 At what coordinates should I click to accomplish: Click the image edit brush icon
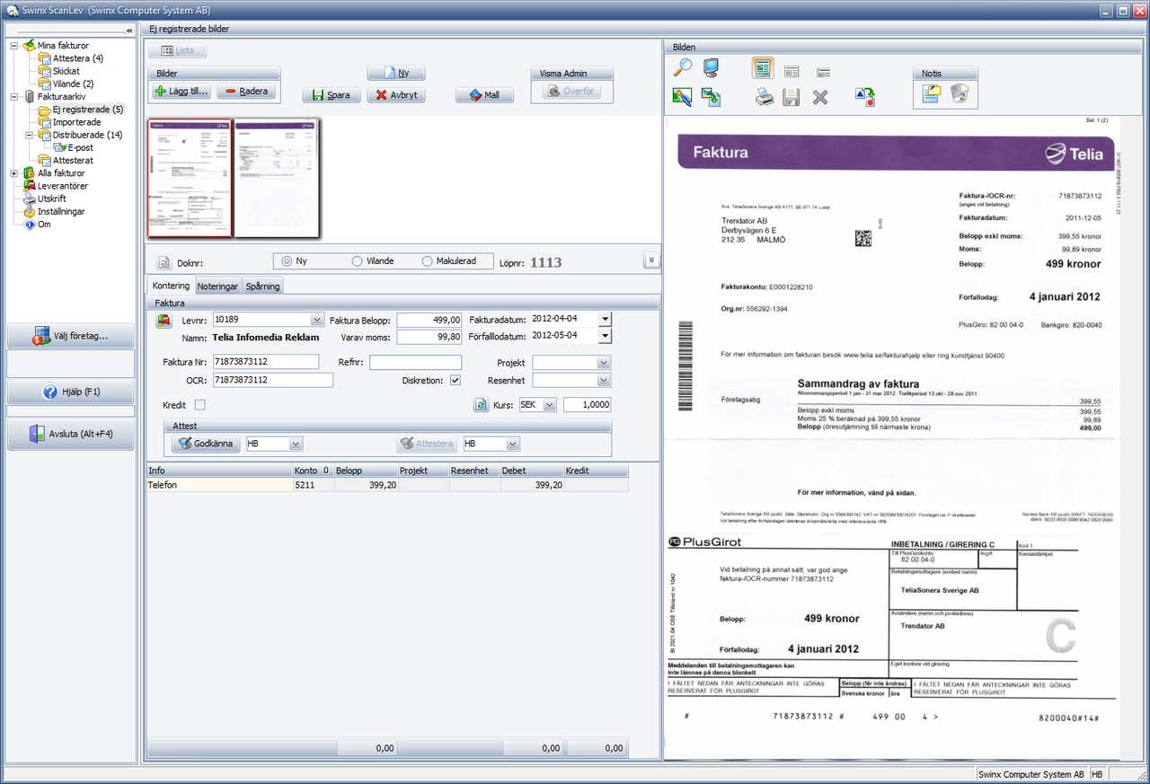tap(682, 97)
